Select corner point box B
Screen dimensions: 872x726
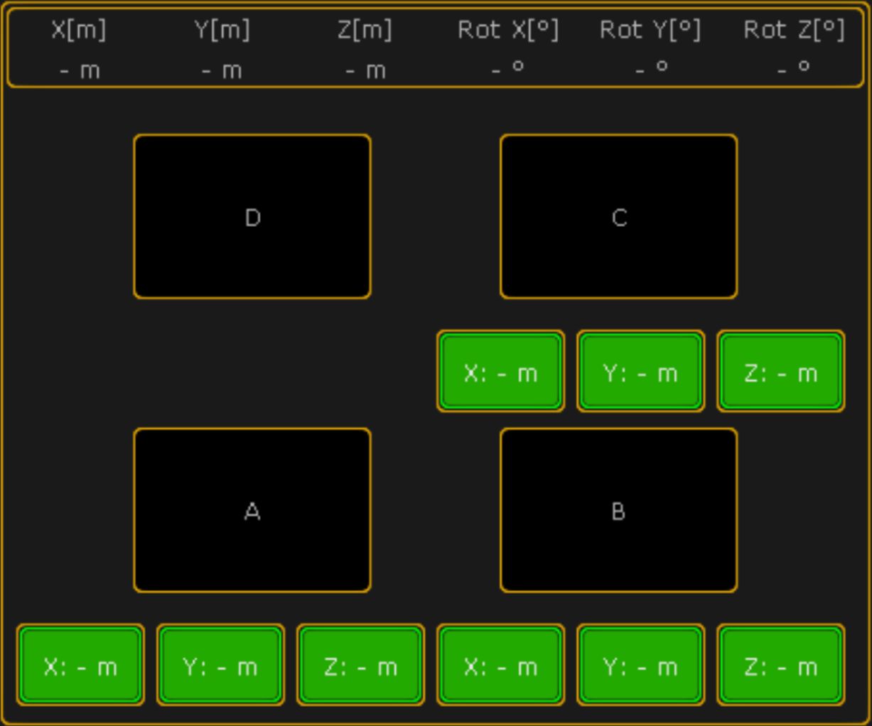click(618, 511)
